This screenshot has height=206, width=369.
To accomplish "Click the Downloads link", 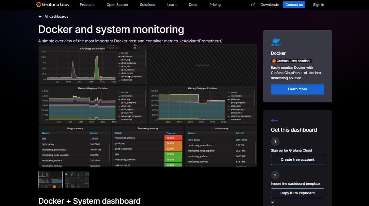I will tap(269, 5).
